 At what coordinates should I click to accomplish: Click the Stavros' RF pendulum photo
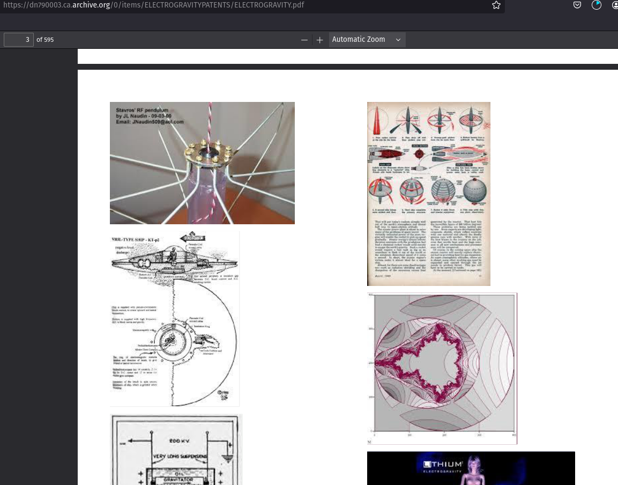202,163
